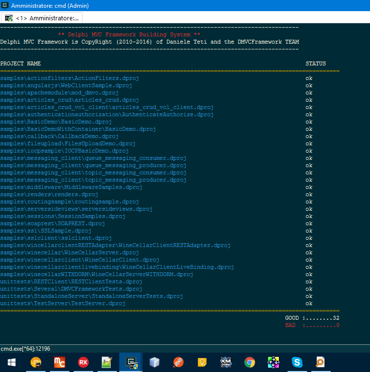Click the RESTClientTests.dproj line
This screenshot has height=372, width=370.
coord(71,282)
